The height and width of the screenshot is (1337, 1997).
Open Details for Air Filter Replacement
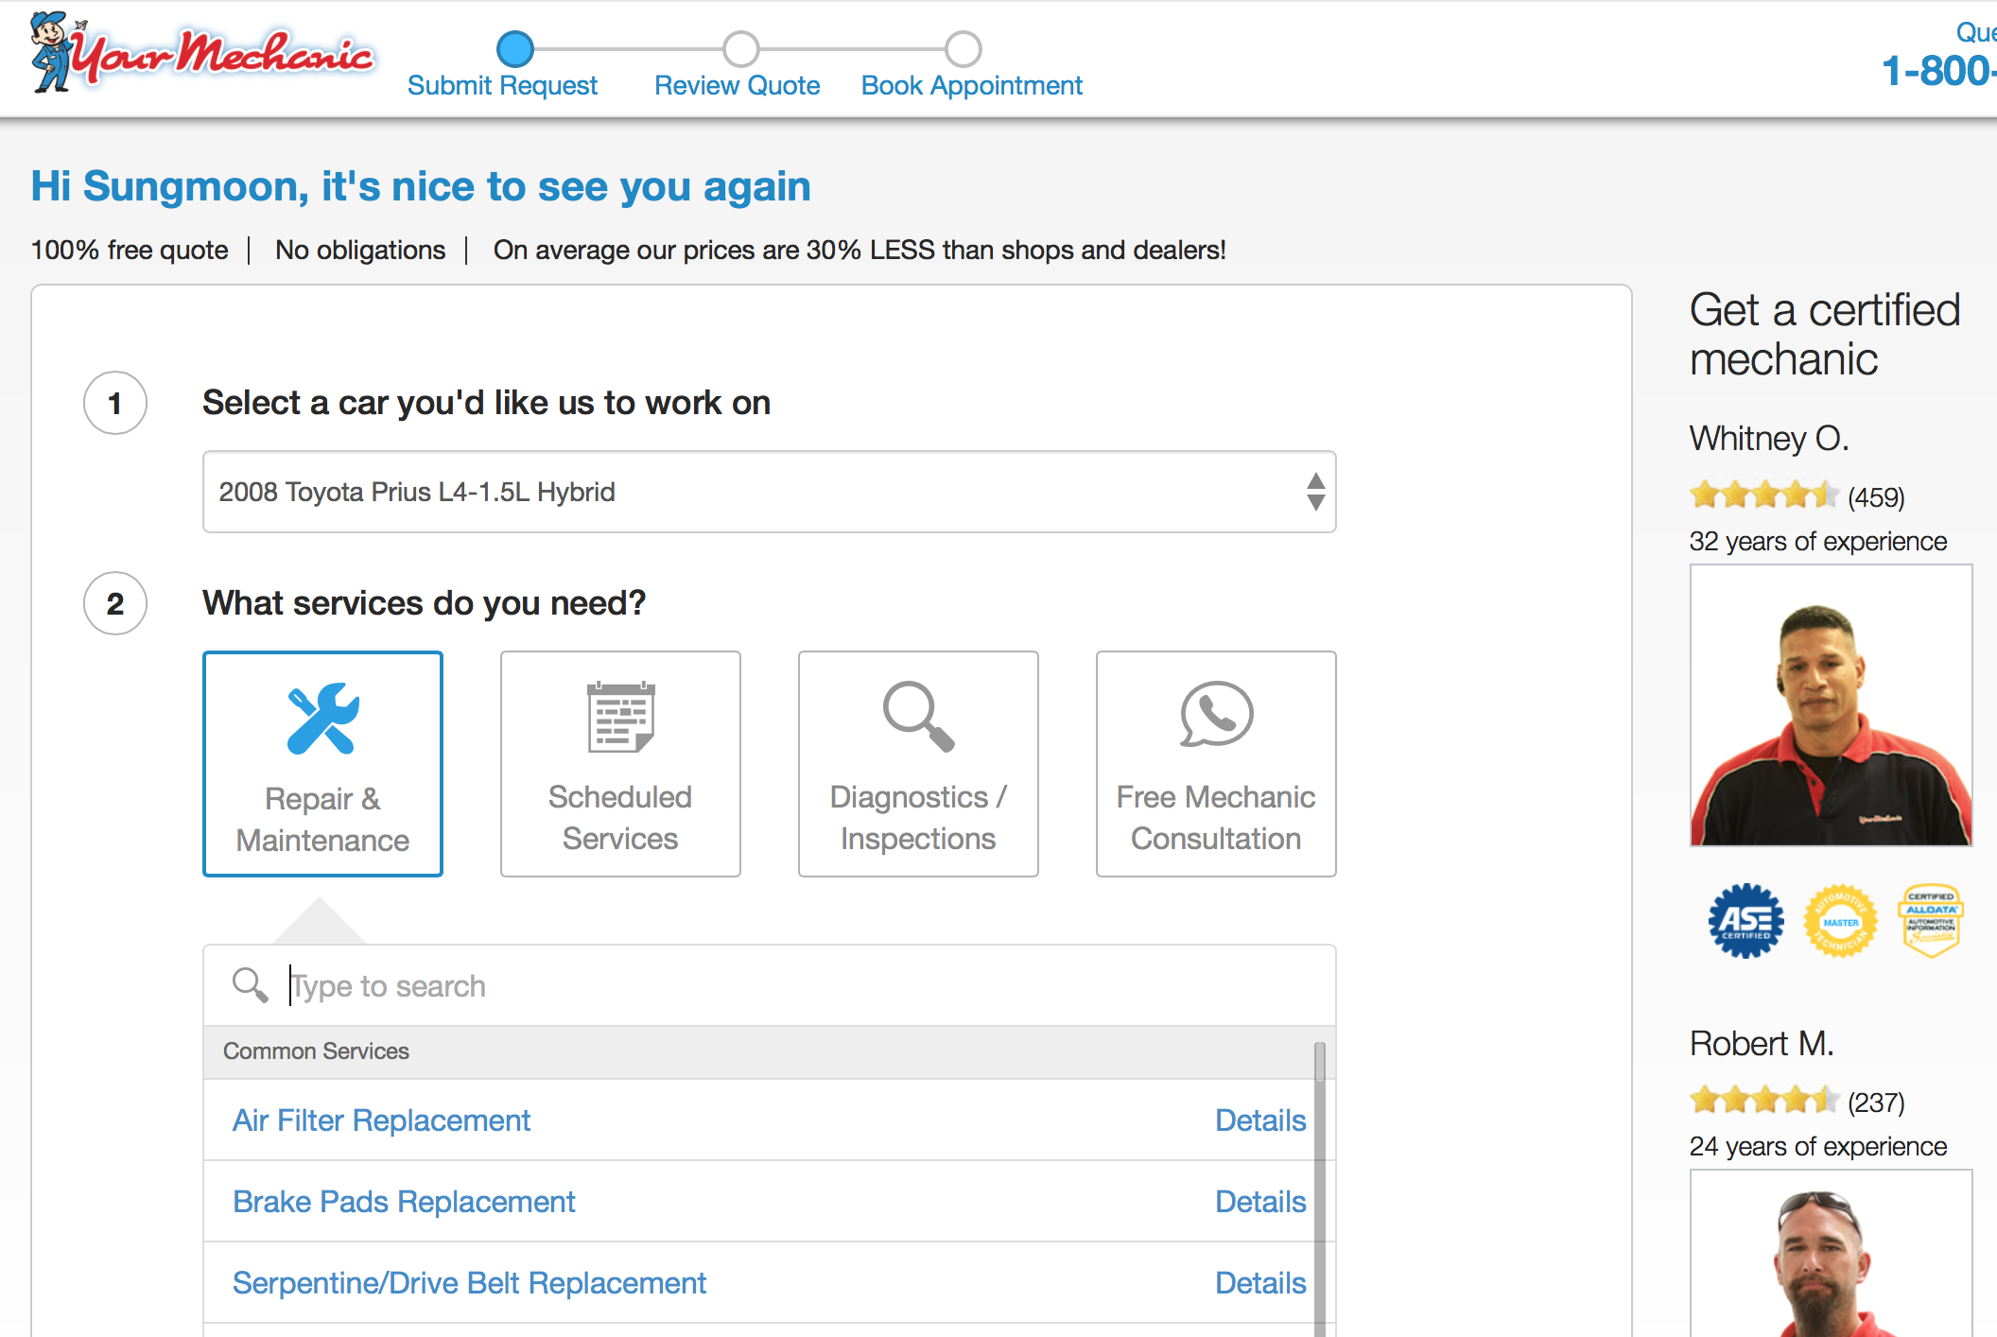[x=1259, y=1120]
